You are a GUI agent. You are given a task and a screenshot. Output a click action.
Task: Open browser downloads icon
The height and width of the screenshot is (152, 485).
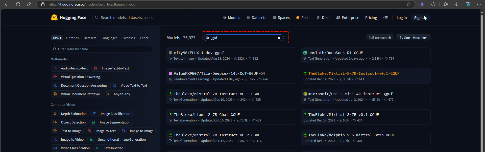click(x=457, y=4)
